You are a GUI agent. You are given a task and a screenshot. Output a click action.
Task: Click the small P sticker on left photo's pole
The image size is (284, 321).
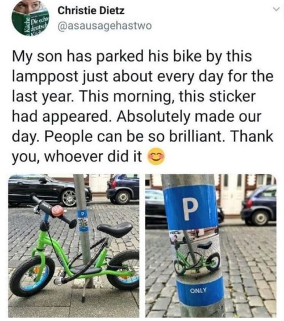coord(82,220)
